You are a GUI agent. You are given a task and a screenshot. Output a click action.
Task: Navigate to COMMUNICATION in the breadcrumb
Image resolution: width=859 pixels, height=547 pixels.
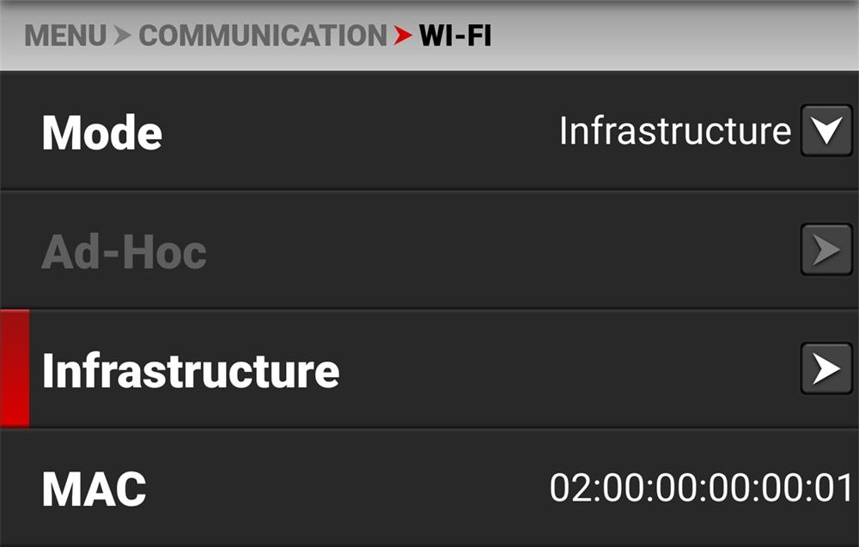263,36
